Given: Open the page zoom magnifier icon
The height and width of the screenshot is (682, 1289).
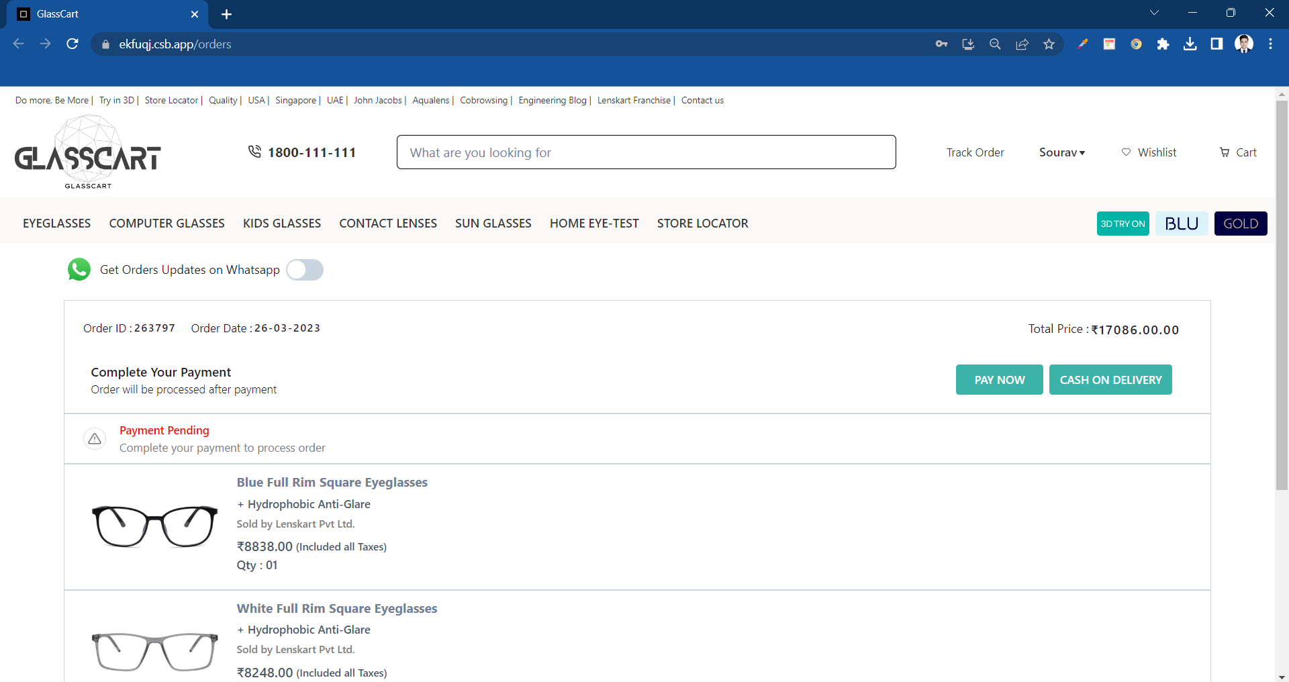Looking at the screenshot, I should pos(995,44).
